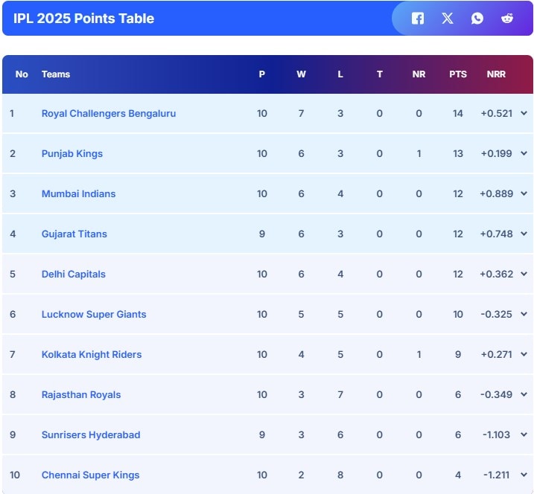Open the Royal Challengers Bengaluru team link
This screenshot has height=494, width=534.
pos(109,114)
